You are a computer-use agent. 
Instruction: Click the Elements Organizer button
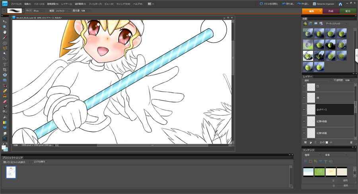[x=323, y=4]
